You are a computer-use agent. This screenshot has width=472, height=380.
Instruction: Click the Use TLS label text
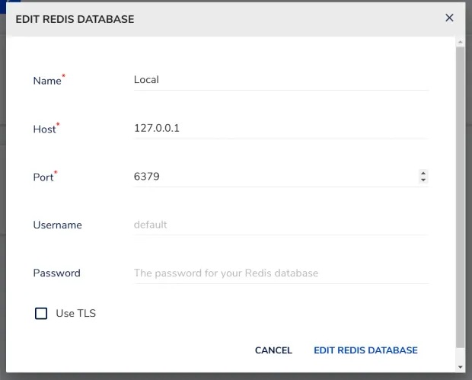coord(75,313)
